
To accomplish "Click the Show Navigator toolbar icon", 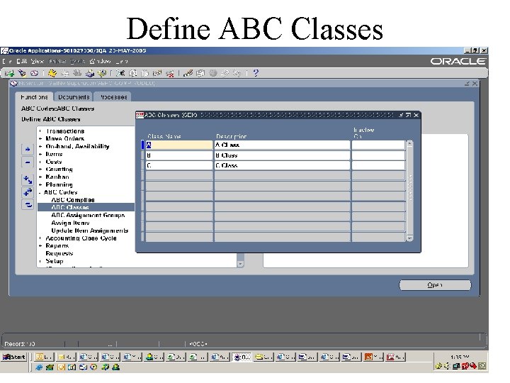I will coord(34,73).
